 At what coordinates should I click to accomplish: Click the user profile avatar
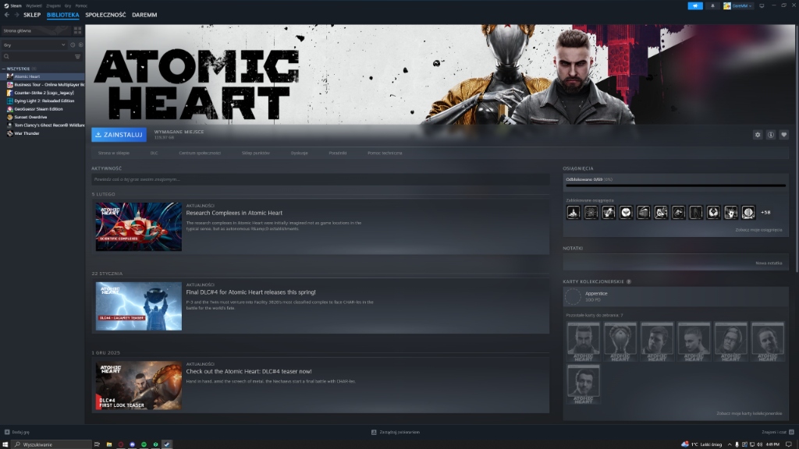click(727, 5)
